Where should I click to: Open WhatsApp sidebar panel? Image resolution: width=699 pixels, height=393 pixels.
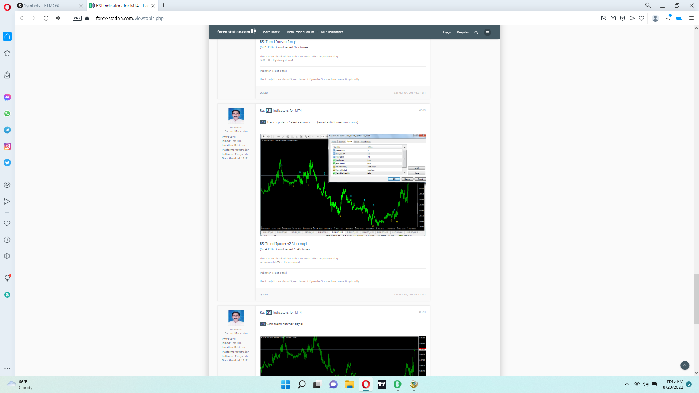[x=7, y=114]
